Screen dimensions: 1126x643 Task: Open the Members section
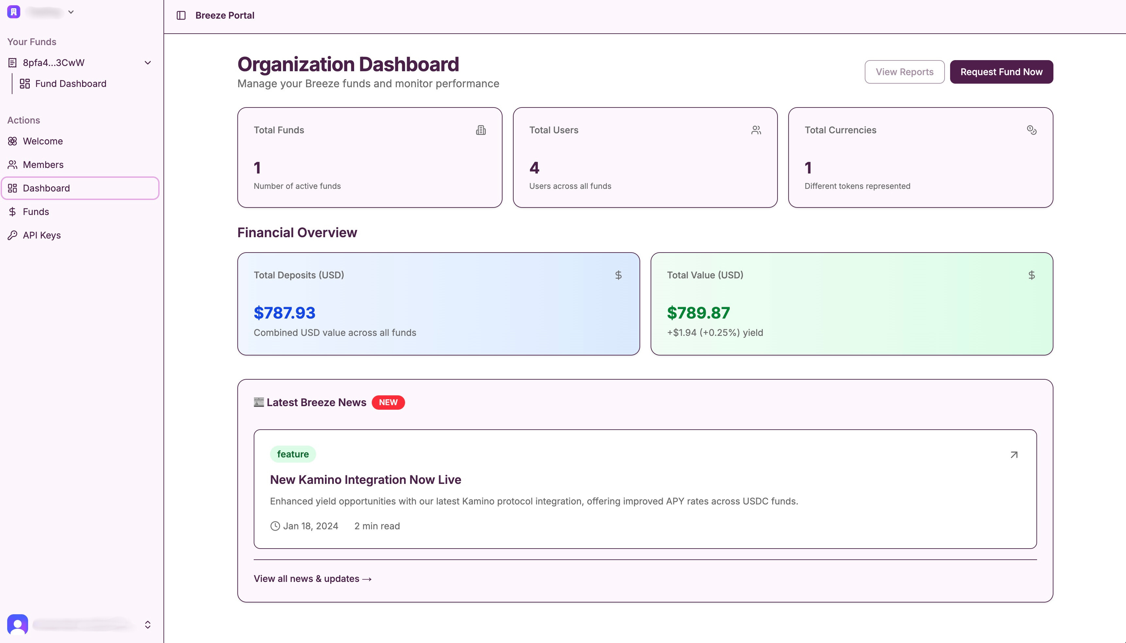[x=43, y=164]
